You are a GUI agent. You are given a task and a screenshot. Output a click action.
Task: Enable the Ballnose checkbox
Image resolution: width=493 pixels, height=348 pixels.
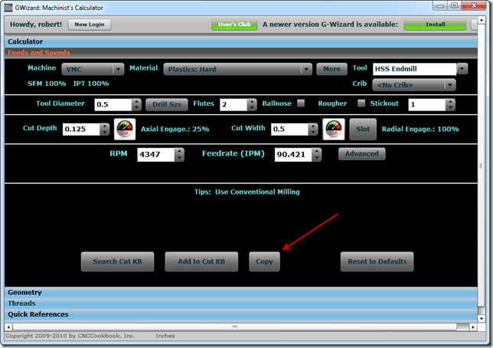[x=301, y=103]
